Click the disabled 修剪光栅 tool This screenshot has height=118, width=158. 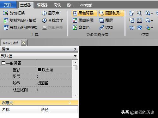coord(53,28)
